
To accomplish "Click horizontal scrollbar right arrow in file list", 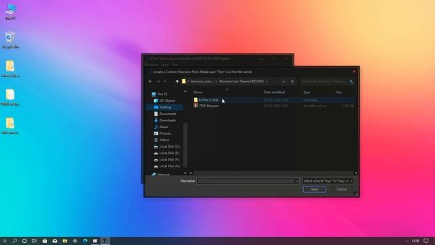I will pos(356,173).
